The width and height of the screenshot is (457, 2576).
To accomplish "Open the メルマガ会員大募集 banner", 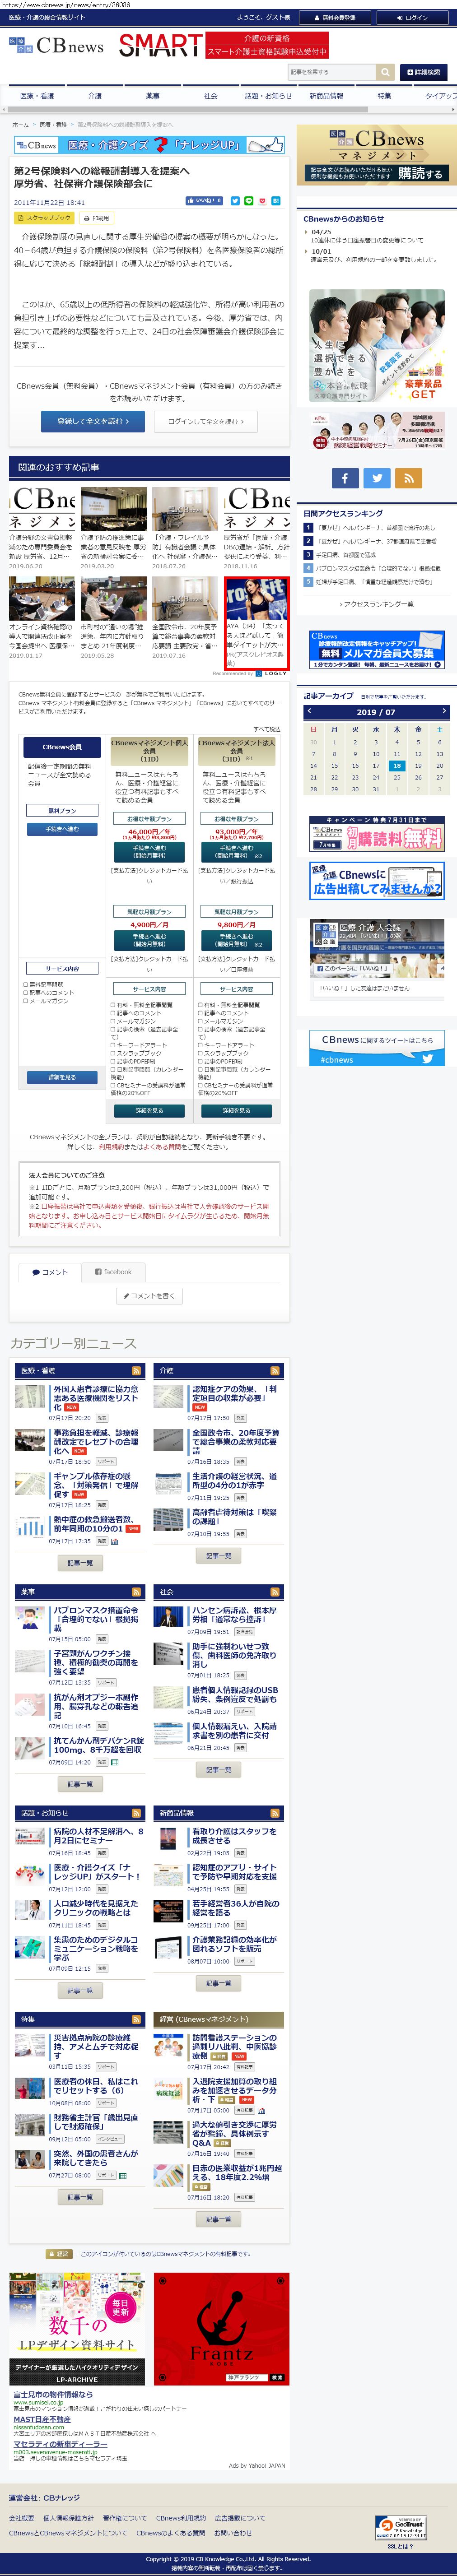I will pyautogui.click(x=376, y=650).
